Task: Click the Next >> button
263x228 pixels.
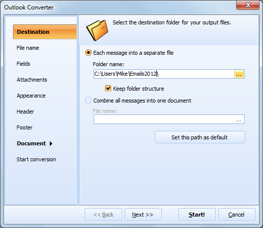Action: (143, 215)
